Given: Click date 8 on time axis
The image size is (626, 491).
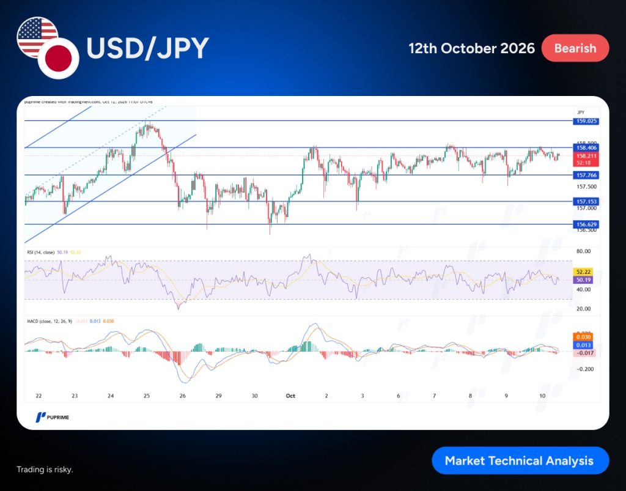Looking at the screenshot, I should click(x=470, y=396).
